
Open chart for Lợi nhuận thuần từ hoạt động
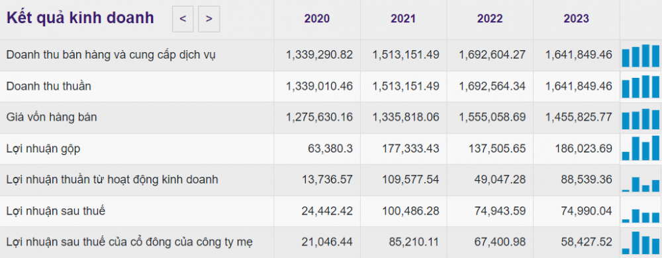pyautogui.click(x=640, y=179)
